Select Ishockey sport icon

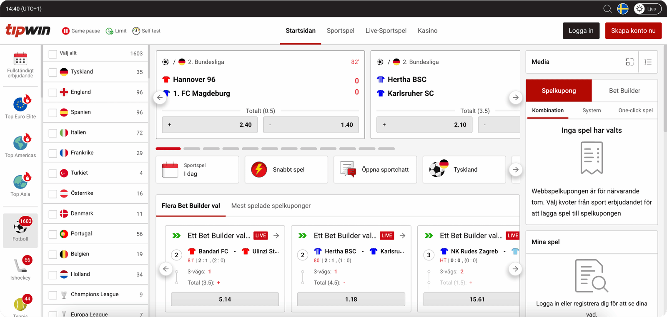tap(20, 265)
